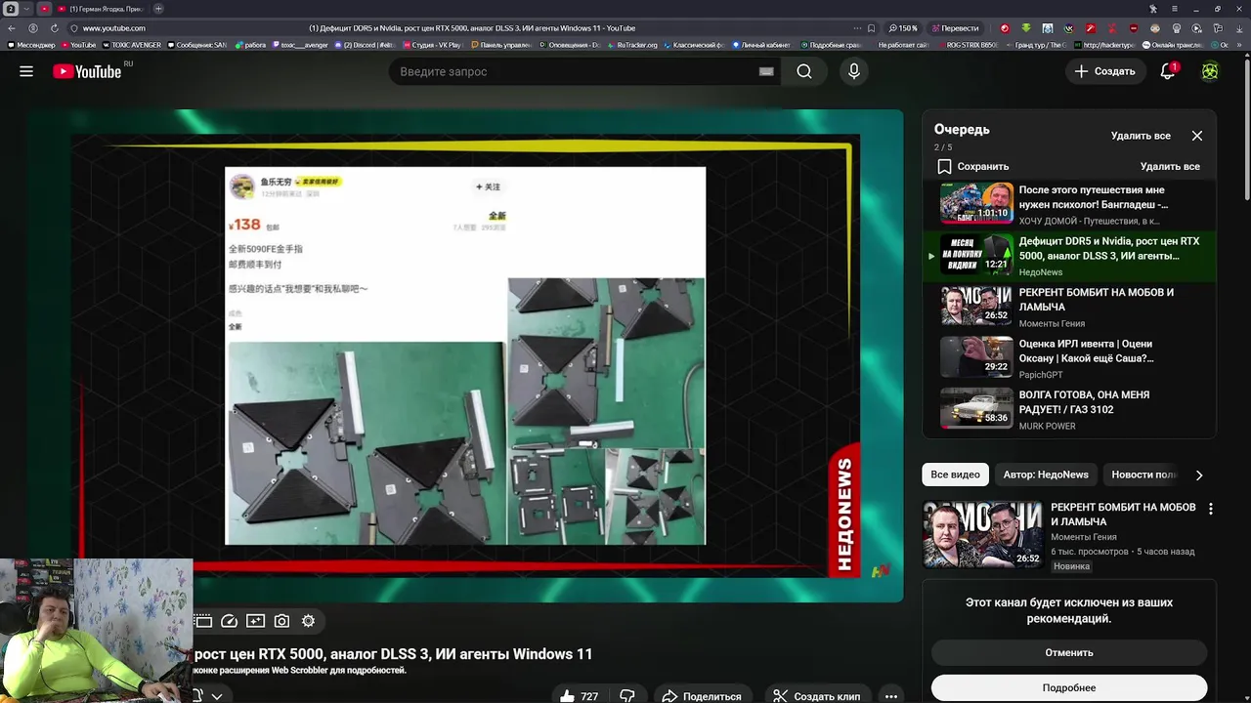Viewport: 1251px width, 703px height.
Task: Click the video title рост цен RTX 5000
Action: (x=393, y=654)
